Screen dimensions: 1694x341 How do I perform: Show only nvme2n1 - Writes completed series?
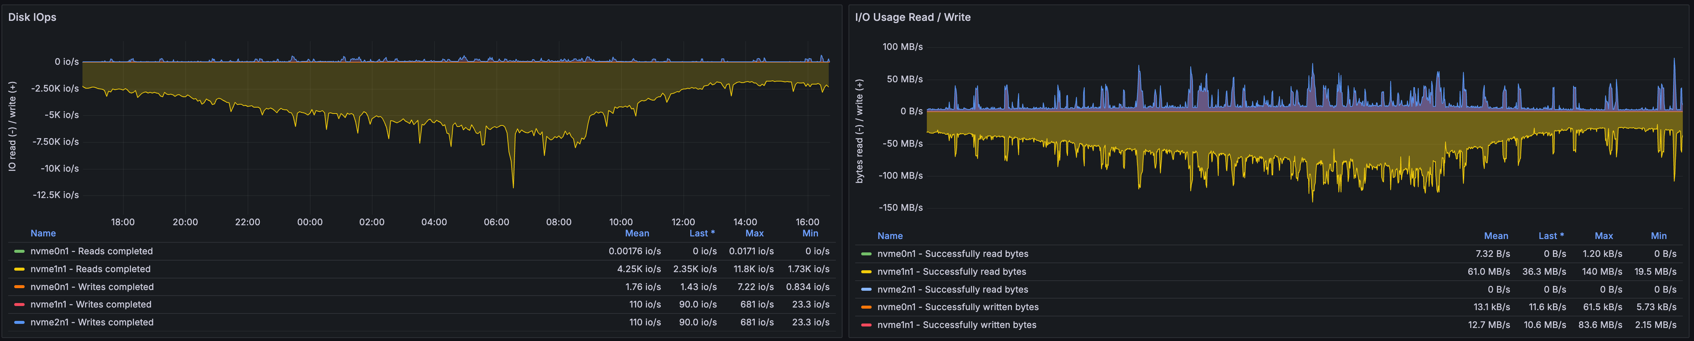(92, 323)
